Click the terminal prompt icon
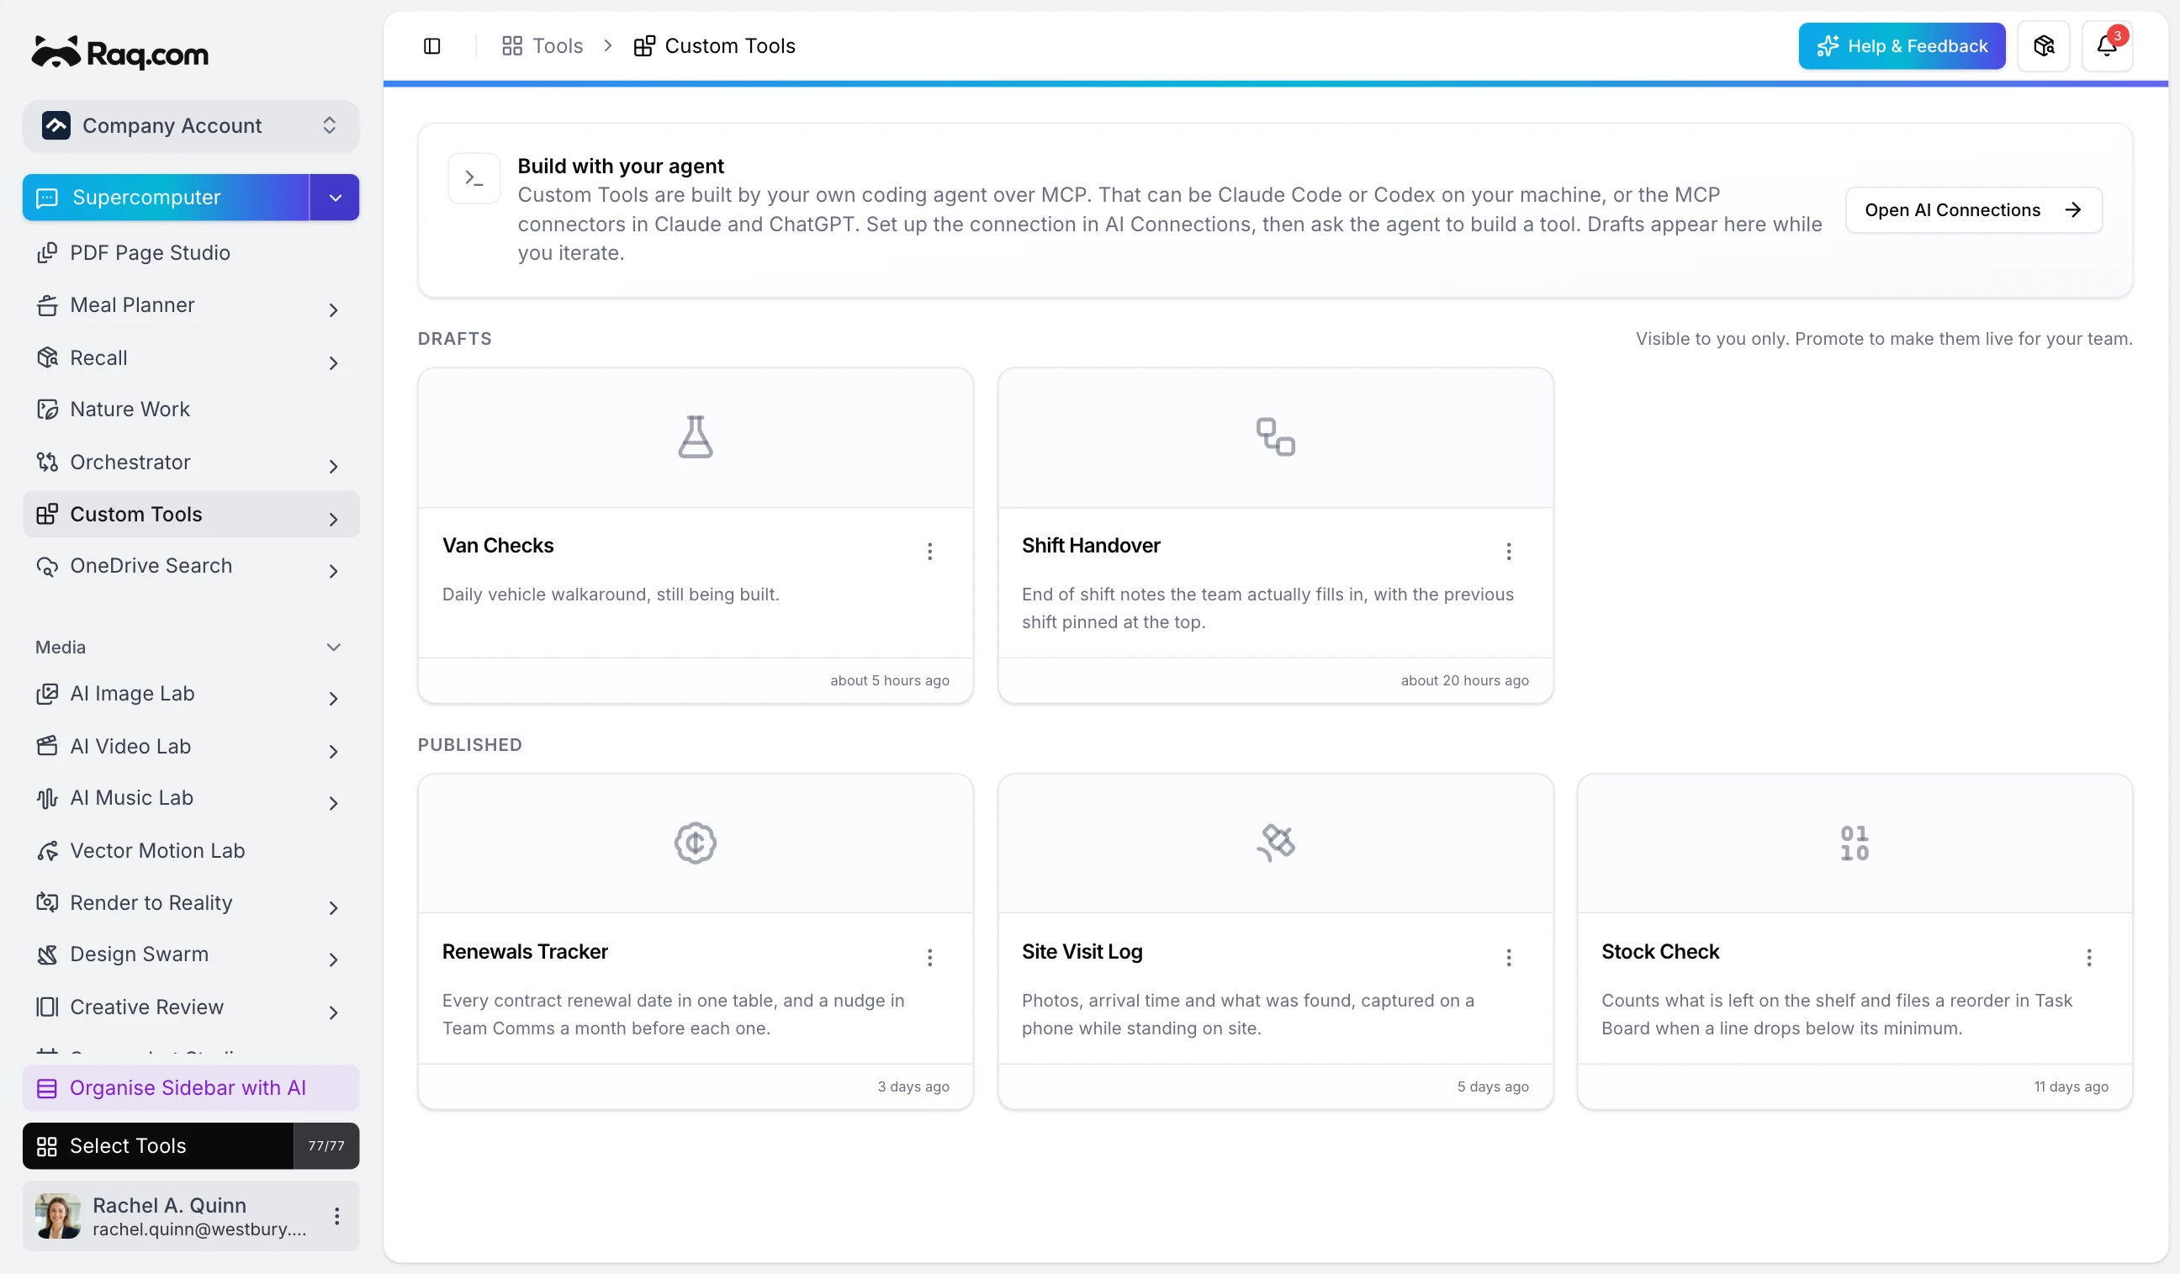This screenshot has width=2180, height=1274. 474,178
